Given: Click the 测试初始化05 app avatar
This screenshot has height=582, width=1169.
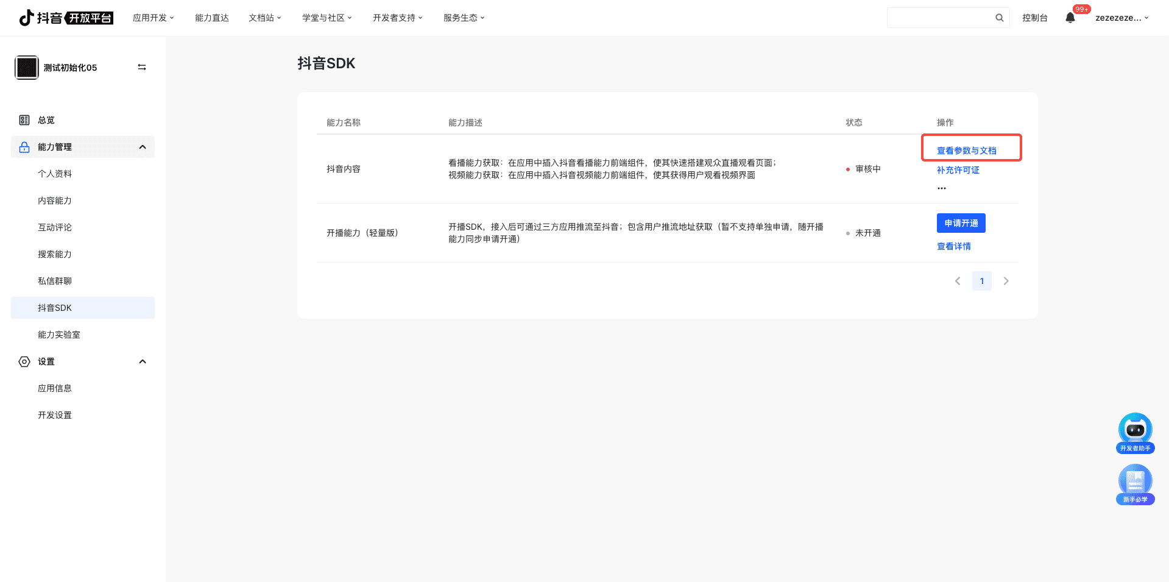Looking at the screenshot, I should [27, 68].
